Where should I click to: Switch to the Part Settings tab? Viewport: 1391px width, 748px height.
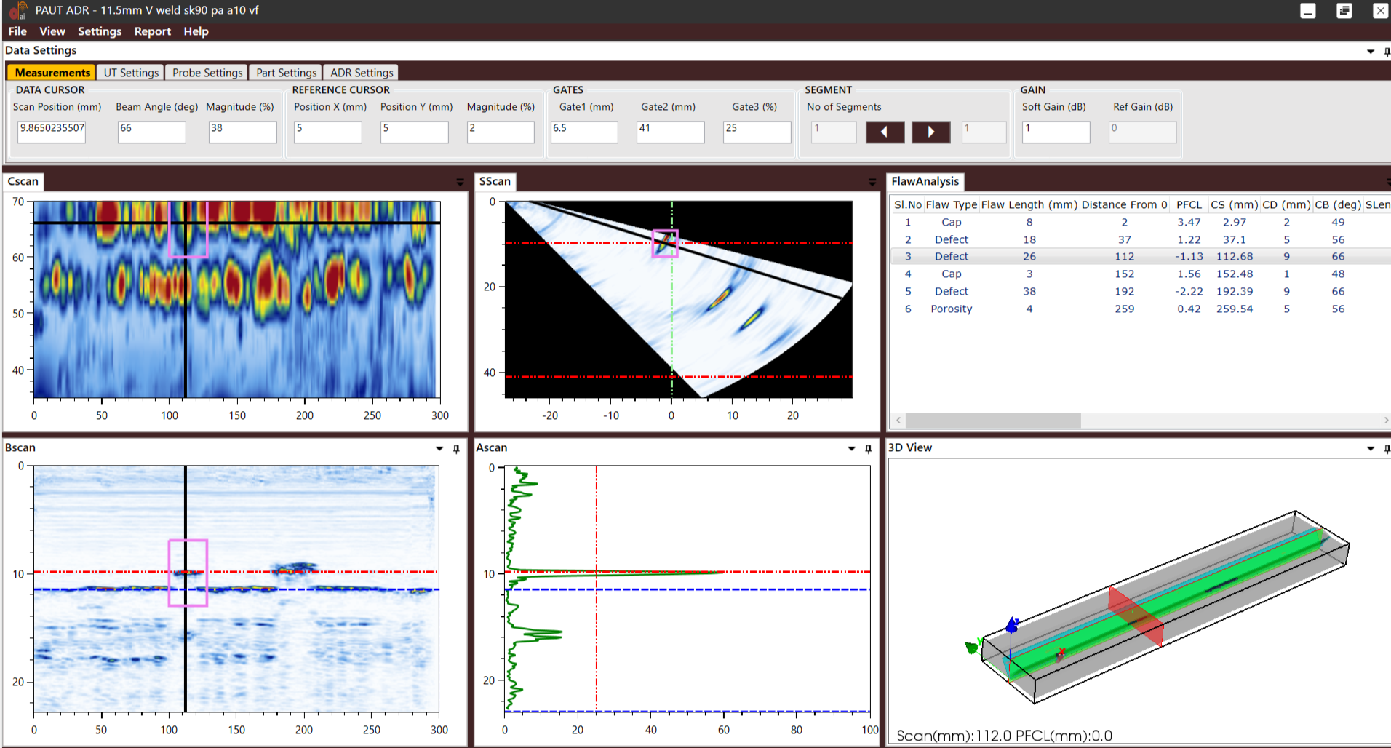[x=287, y=73]
